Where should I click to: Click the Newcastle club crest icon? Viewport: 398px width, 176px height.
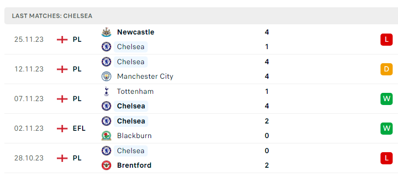click(106, 32)
